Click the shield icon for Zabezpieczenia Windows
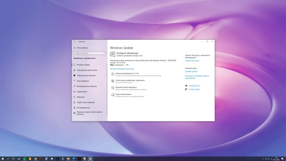The image size is (286, 161). point(74,75)
